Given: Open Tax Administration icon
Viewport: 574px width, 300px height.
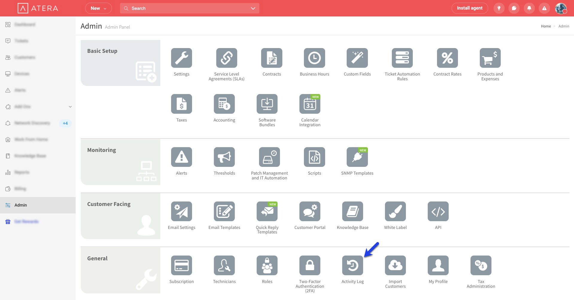Looking at the screenshot, I should tap(481, 265).
